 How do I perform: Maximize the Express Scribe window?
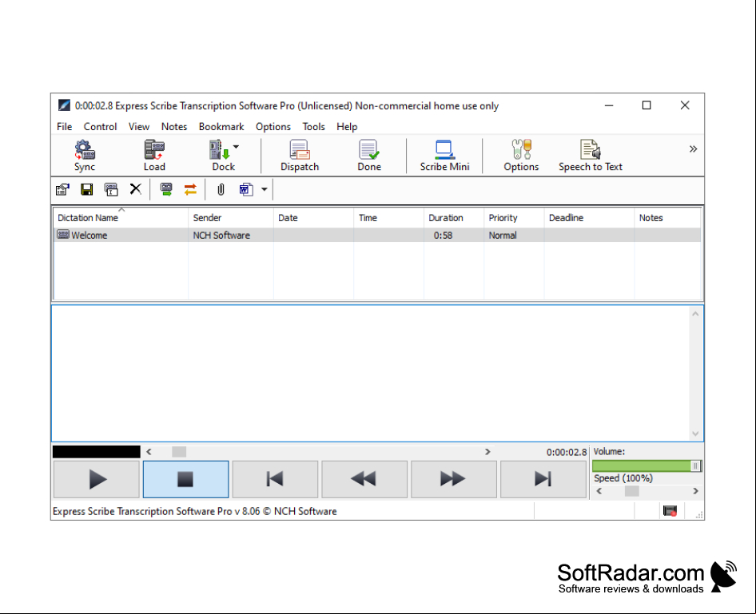coord(647,105)
